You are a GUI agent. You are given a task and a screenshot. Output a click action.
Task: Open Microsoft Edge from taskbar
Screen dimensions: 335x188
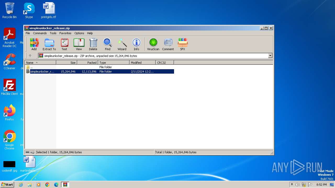(x=56, y=185)
